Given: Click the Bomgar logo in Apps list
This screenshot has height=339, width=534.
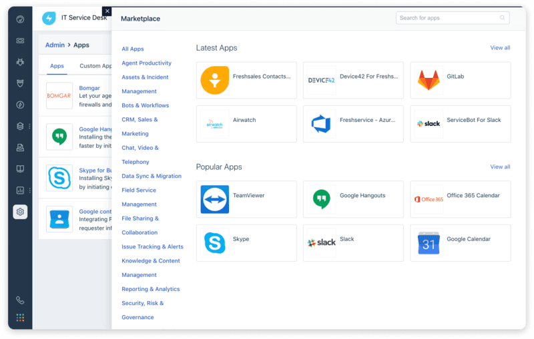Looking at the screenshot, I should coord(59,95).
